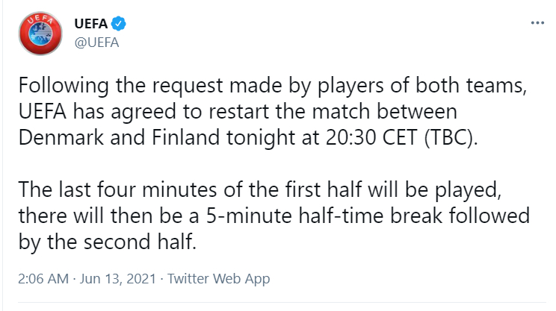
Task: Open the Twitter Web App source link
Action: [x=218, y=279]
